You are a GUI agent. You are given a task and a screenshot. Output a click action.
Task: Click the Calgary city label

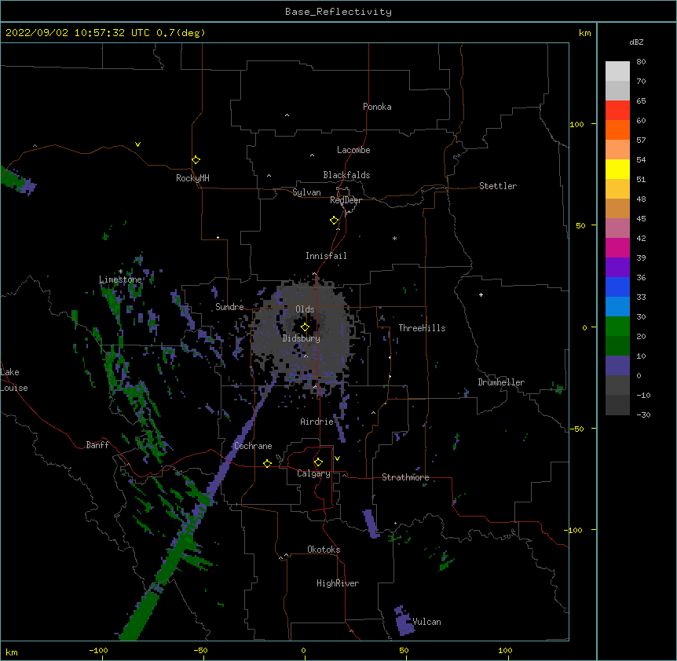pos(313,473)
